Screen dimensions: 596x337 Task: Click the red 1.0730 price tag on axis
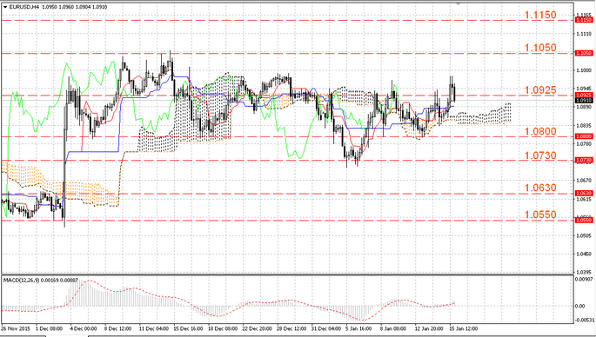(584, 161)
